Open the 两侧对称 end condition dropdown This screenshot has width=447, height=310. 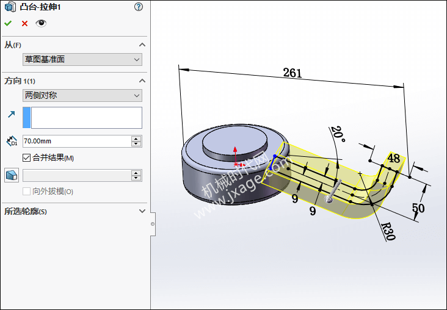tap(82, 95)
